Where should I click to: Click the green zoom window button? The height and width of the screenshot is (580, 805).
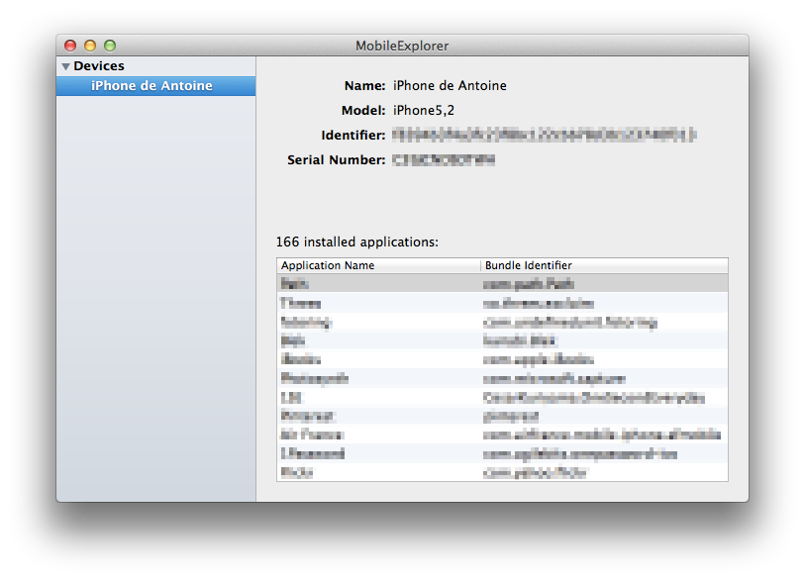[x=110, y=46]
